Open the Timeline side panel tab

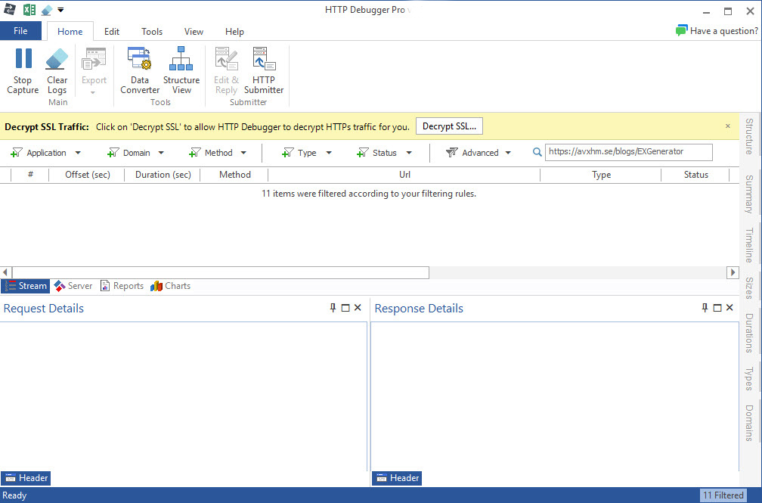coord(749,245)
